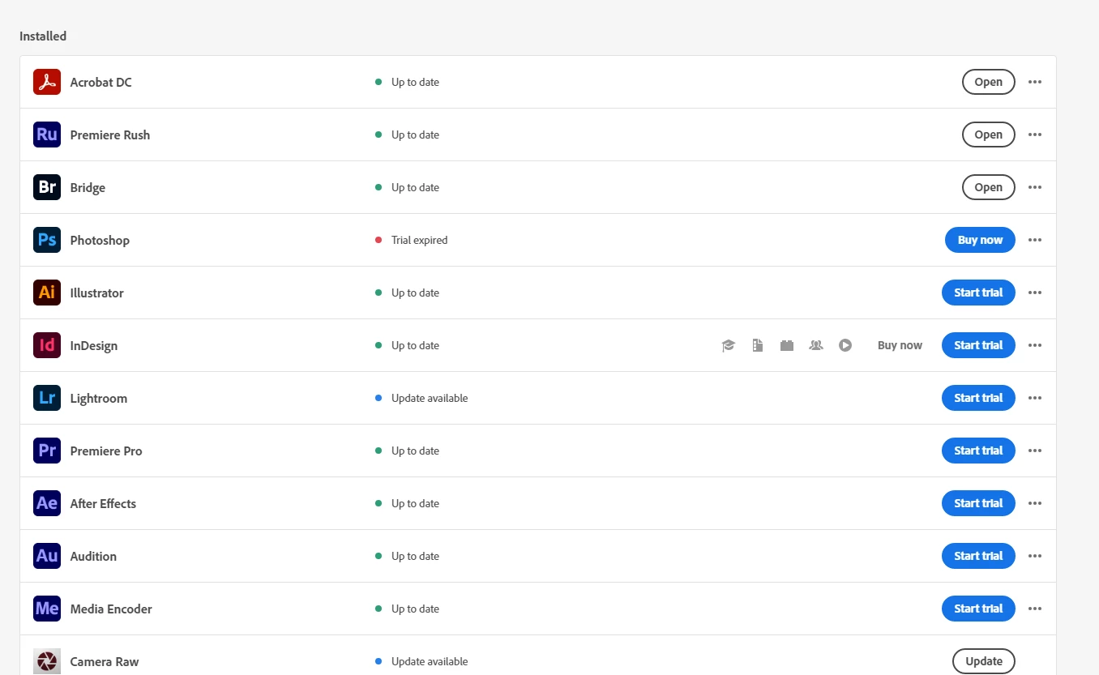Open InDesign plugins brick icon
The height and width of the screenshot is (675, 1099).
coord(787,345)
